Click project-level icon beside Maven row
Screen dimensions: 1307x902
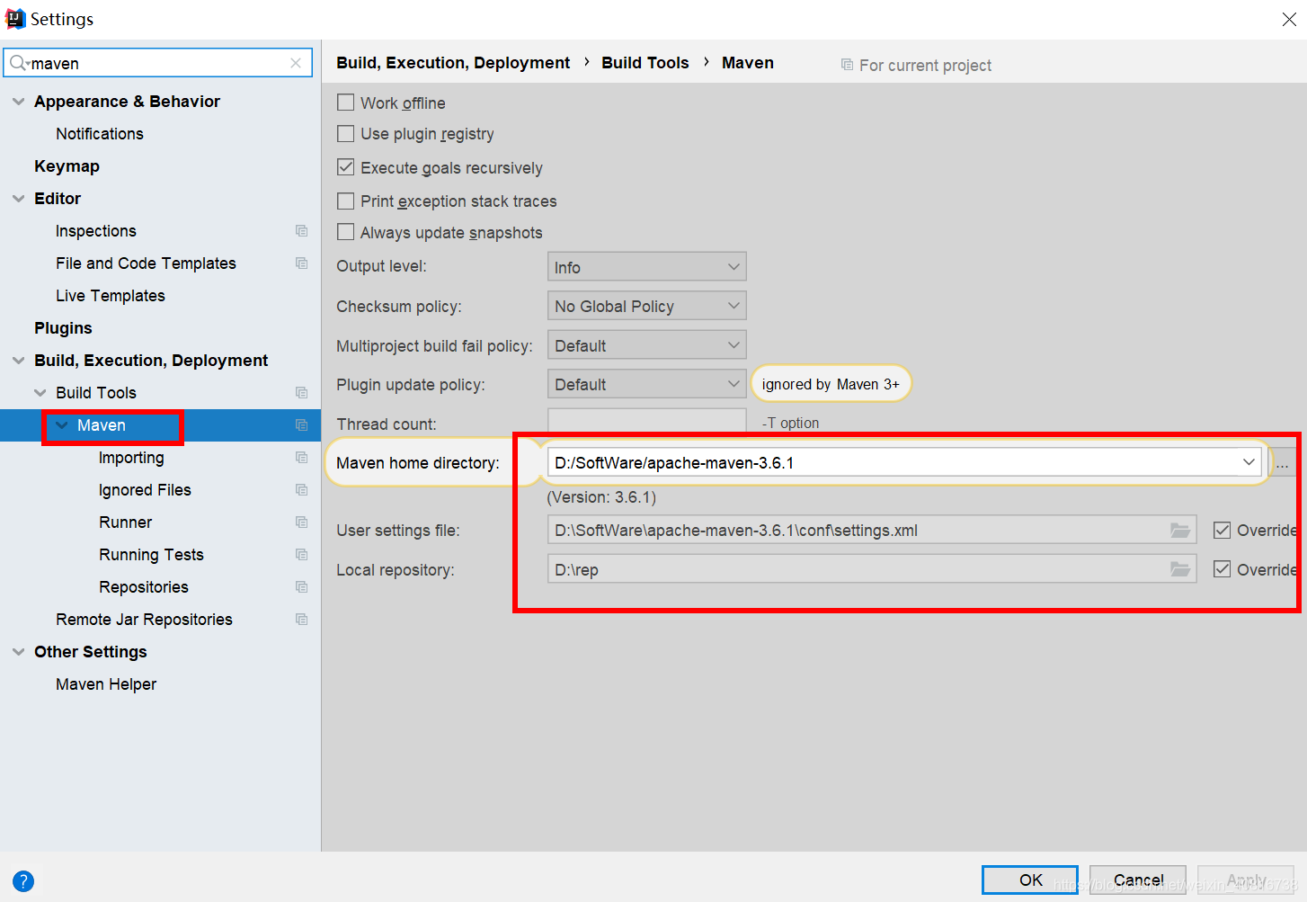pos(302,425)
